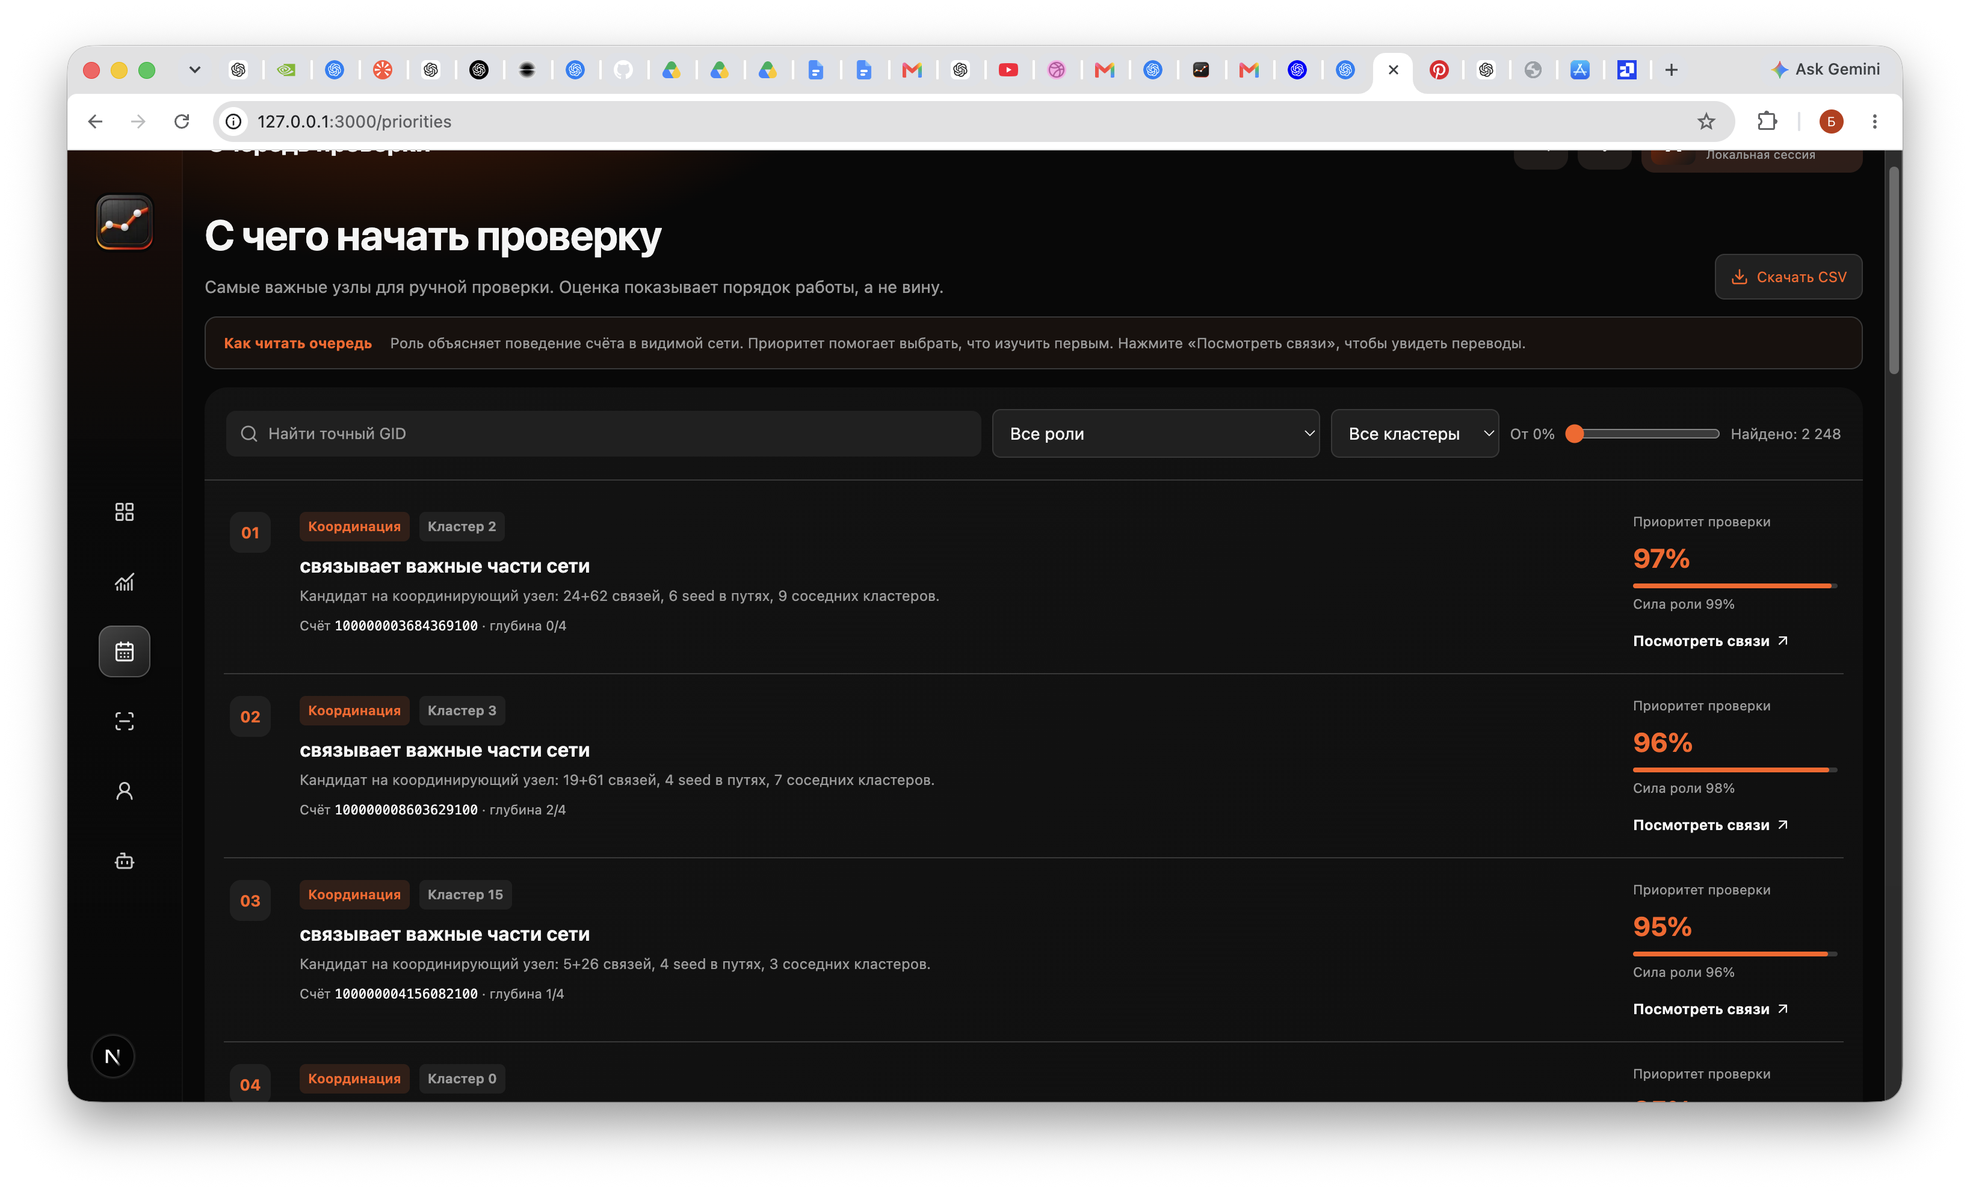The height and width of the screenshot is (1191, 1970).
Task: Go back with the browser back arrow
Action: [95, 121]
